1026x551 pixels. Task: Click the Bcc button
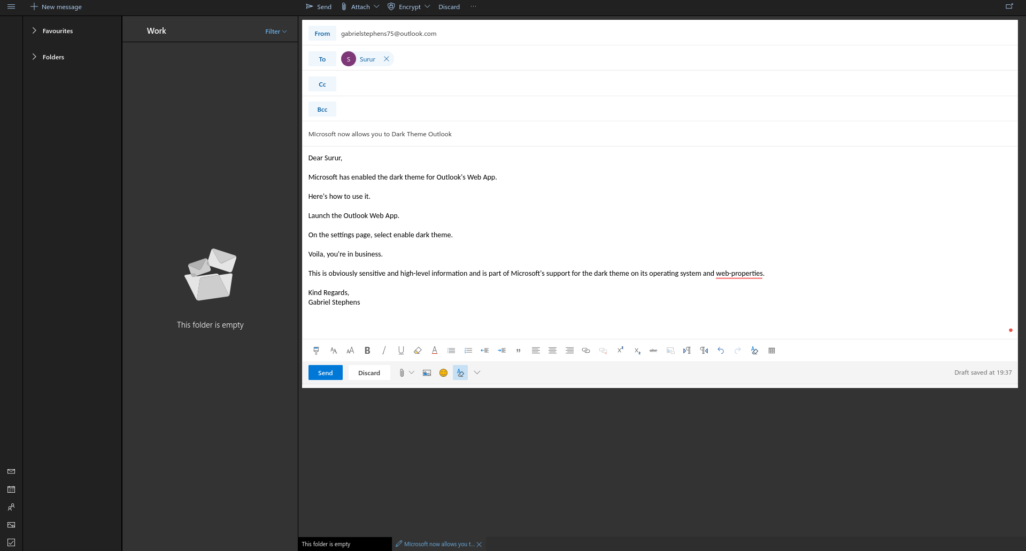point(322,110)
